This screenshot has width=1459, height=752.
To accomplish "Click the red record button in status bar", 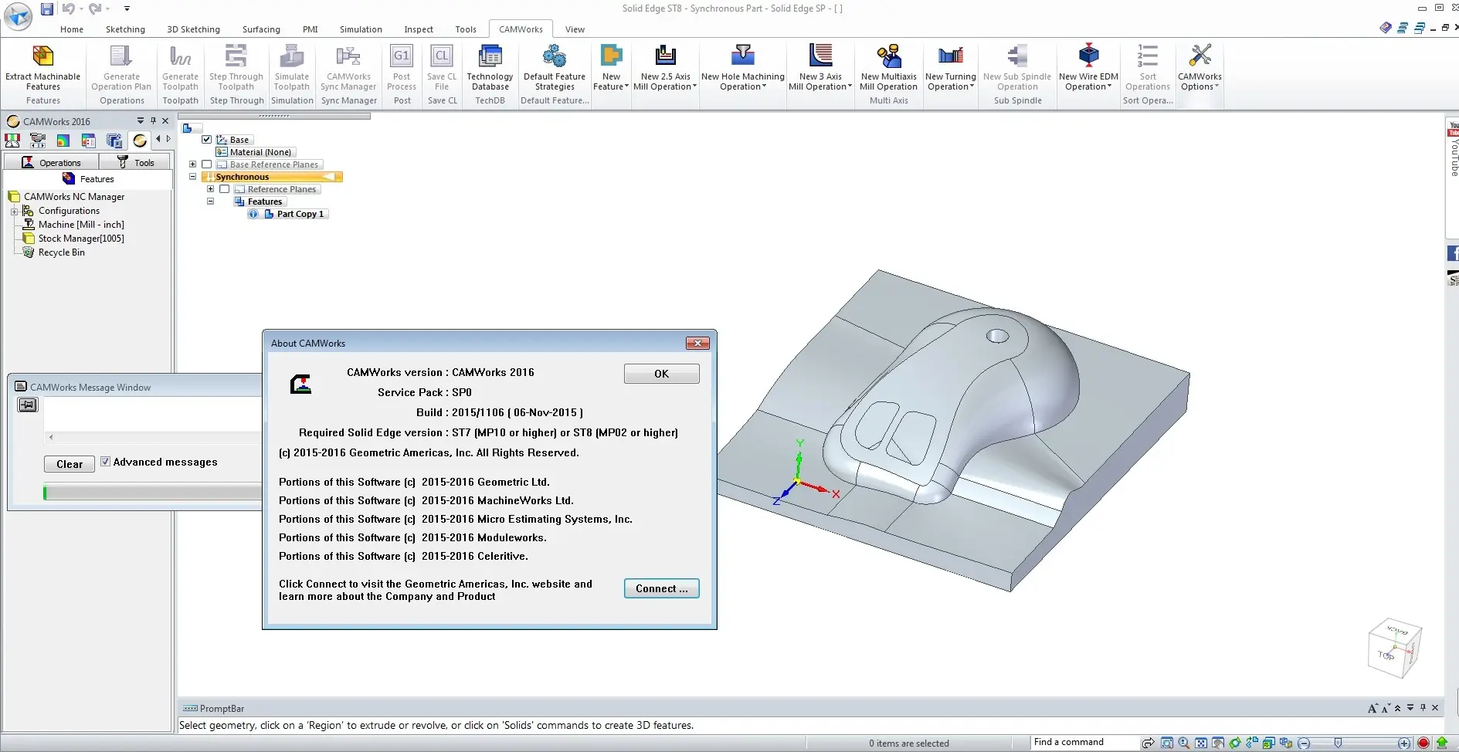I will 1423,744.
